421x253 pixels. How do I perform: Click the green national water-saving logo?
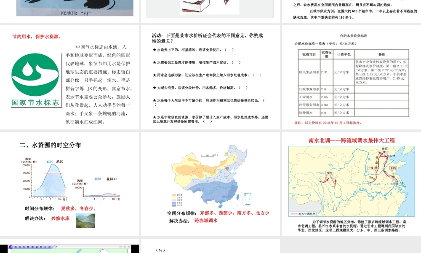35,75
